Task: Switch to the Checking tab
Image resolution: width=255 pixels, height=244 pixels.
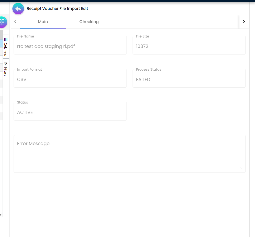Action: pyautogui.click(x=89, y=22)
